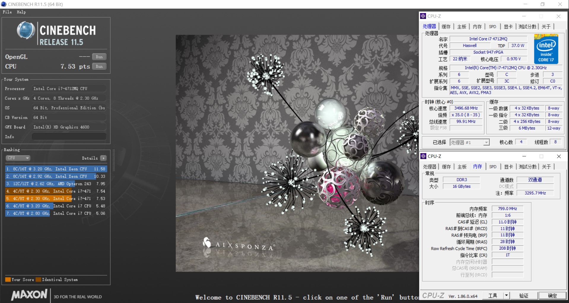Screen dimensions: 569x303
Task: Select 显卡 tab in upper CPU-Z window
Action: click(x=508, y=27)
